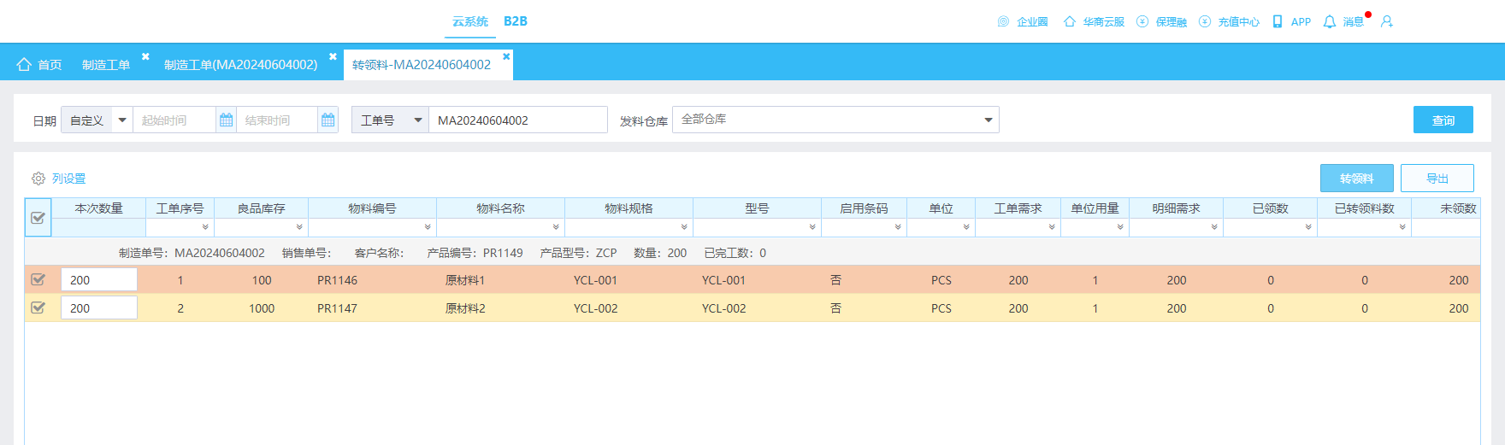This screenshot has width=1505, height=445.
Task: Toggle checkbox for row PR1146
Action: click(x=38, y=279)
